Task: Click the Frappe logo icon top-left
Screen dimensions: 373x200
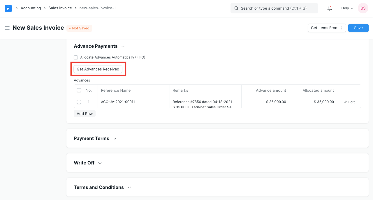Action: point(8,8)
